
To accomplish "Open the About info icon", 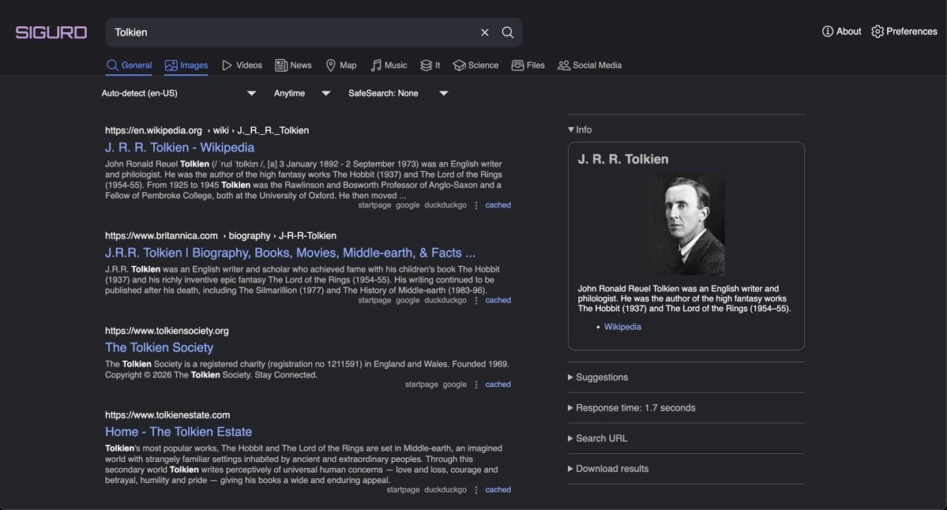I will click(x=828, y=32).
